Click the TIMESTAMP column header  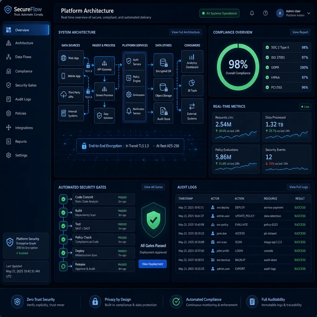point(186,198)
